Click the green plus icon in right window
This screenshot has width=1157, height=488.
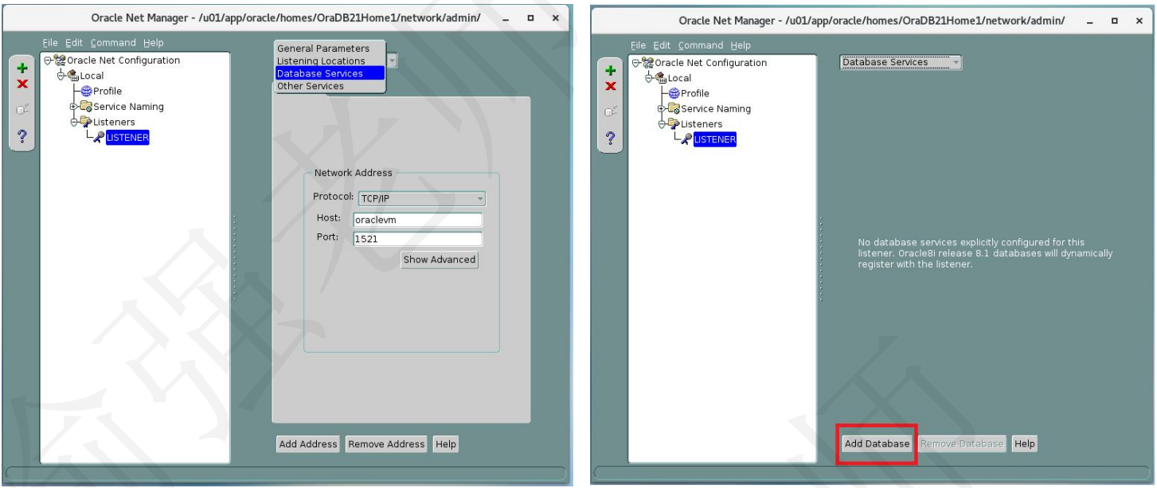(x=609, y=70)
